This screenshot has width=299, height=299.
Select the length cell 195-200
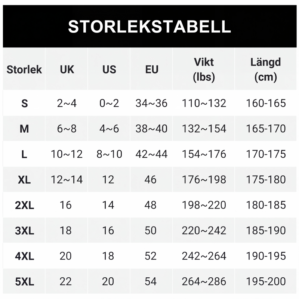point(266,281)
